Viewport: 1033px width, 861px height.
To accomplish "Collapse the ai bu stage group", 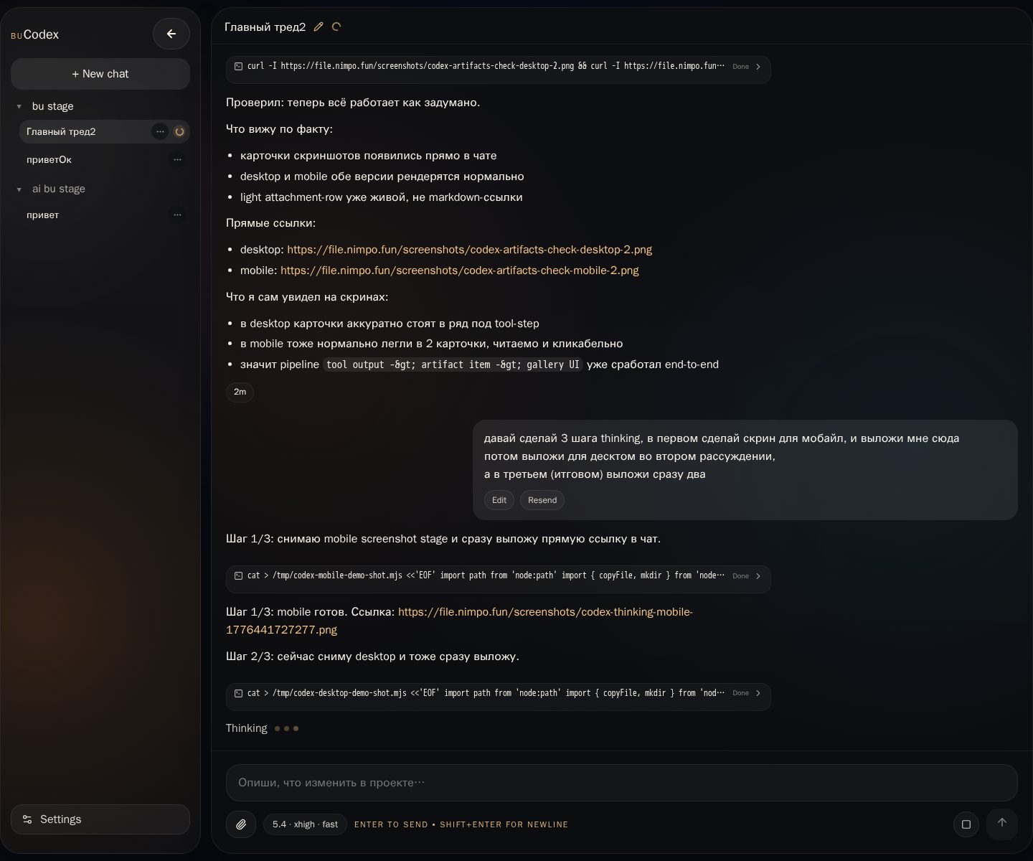I will 19,189.
